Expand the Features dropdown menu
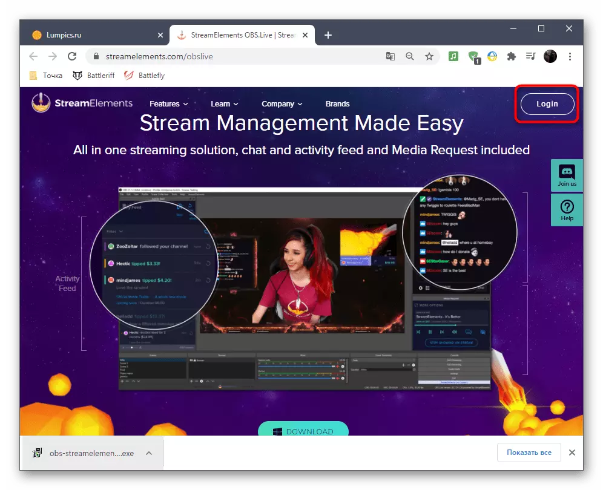The image size is (603, 490). [x=169, y=104]
